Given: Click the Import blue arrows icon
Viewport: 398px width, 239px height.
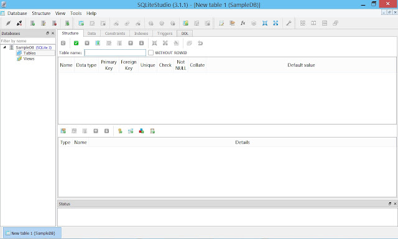Looking at the screenshot, I should point(265,23).
